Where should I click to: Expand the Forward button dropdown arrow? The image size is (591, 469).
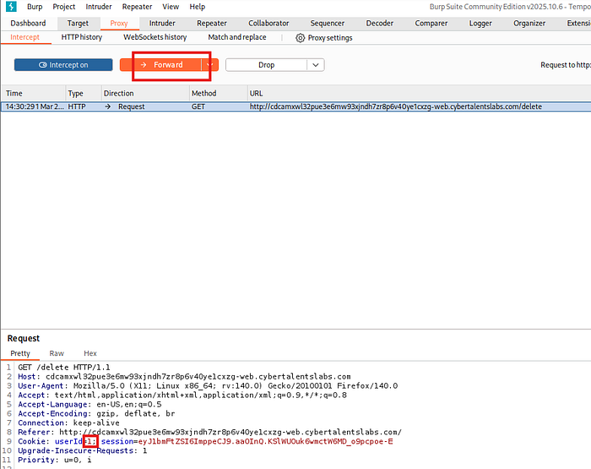[x=210, y=65]
